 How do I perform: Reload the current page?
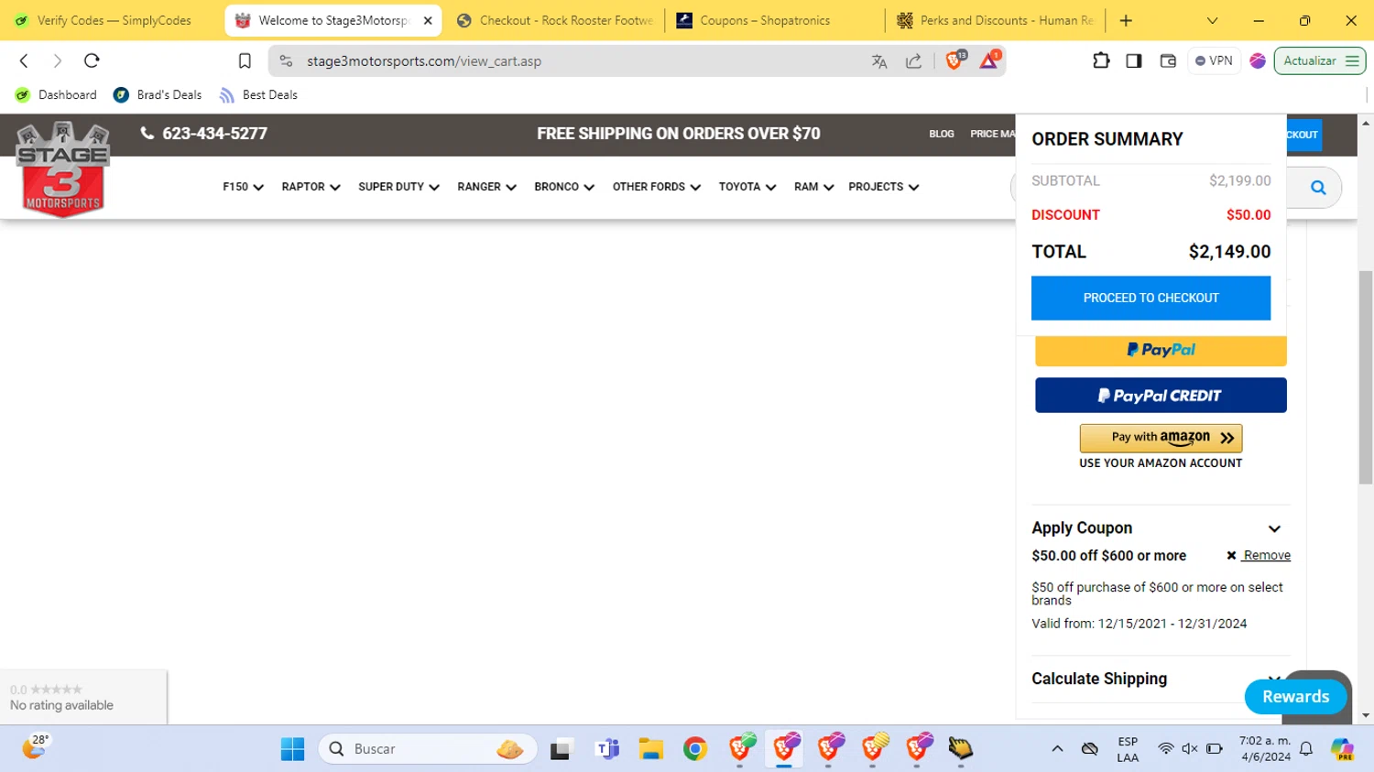92,60
